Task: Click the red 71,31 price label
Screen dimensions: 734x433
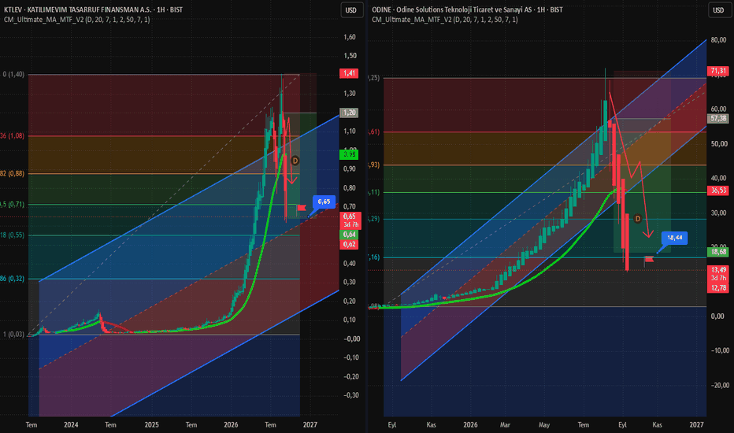Action: coord(718,71)
